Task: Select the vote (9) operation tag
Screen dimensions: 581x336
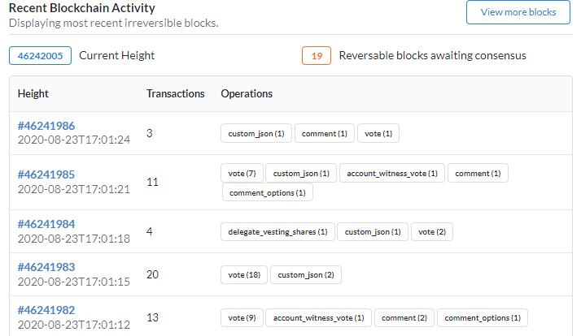Action: coord(242,318)
